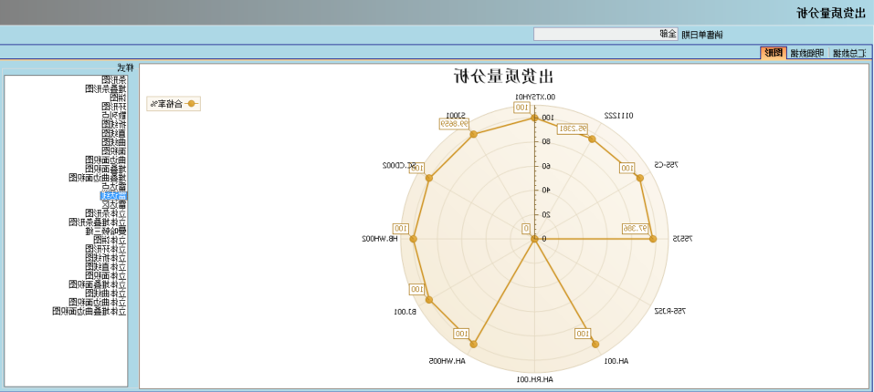The width and height of the screenshot is (874, 392).
Task: Click the 99.8659 value label
Action: (452, 123)
